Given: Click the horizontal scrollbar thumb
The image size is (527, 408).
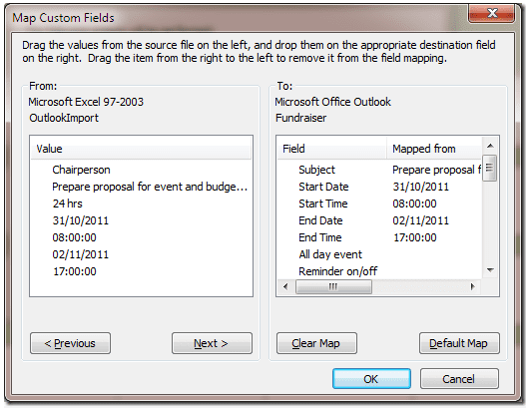Looking at the screenshot, I should pyautogui.click(x=333, y=286).
